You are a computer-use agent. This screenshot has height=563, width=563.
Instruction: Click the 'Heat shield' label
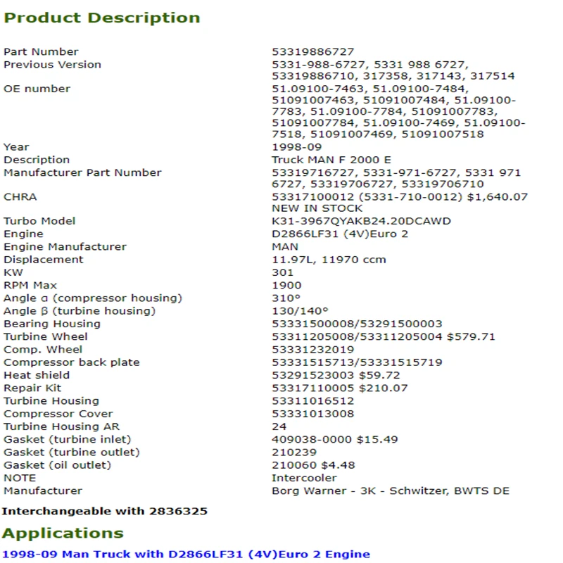point(37,375)
